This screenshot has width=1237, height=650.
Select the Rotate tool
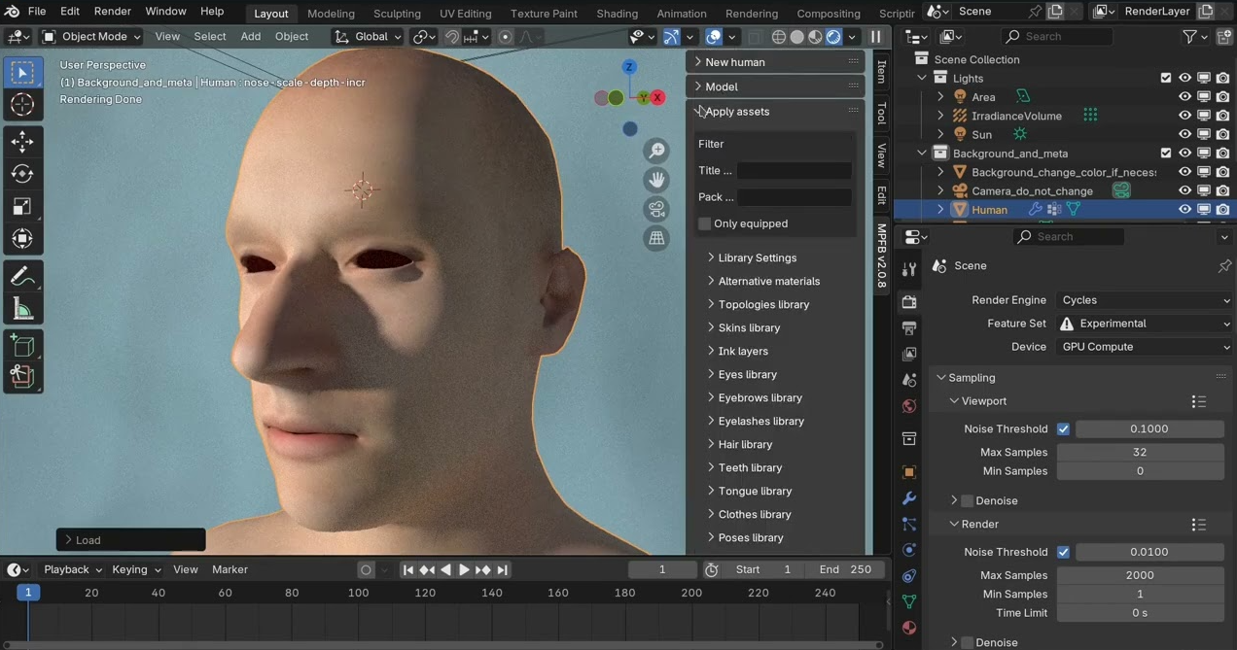23,174
